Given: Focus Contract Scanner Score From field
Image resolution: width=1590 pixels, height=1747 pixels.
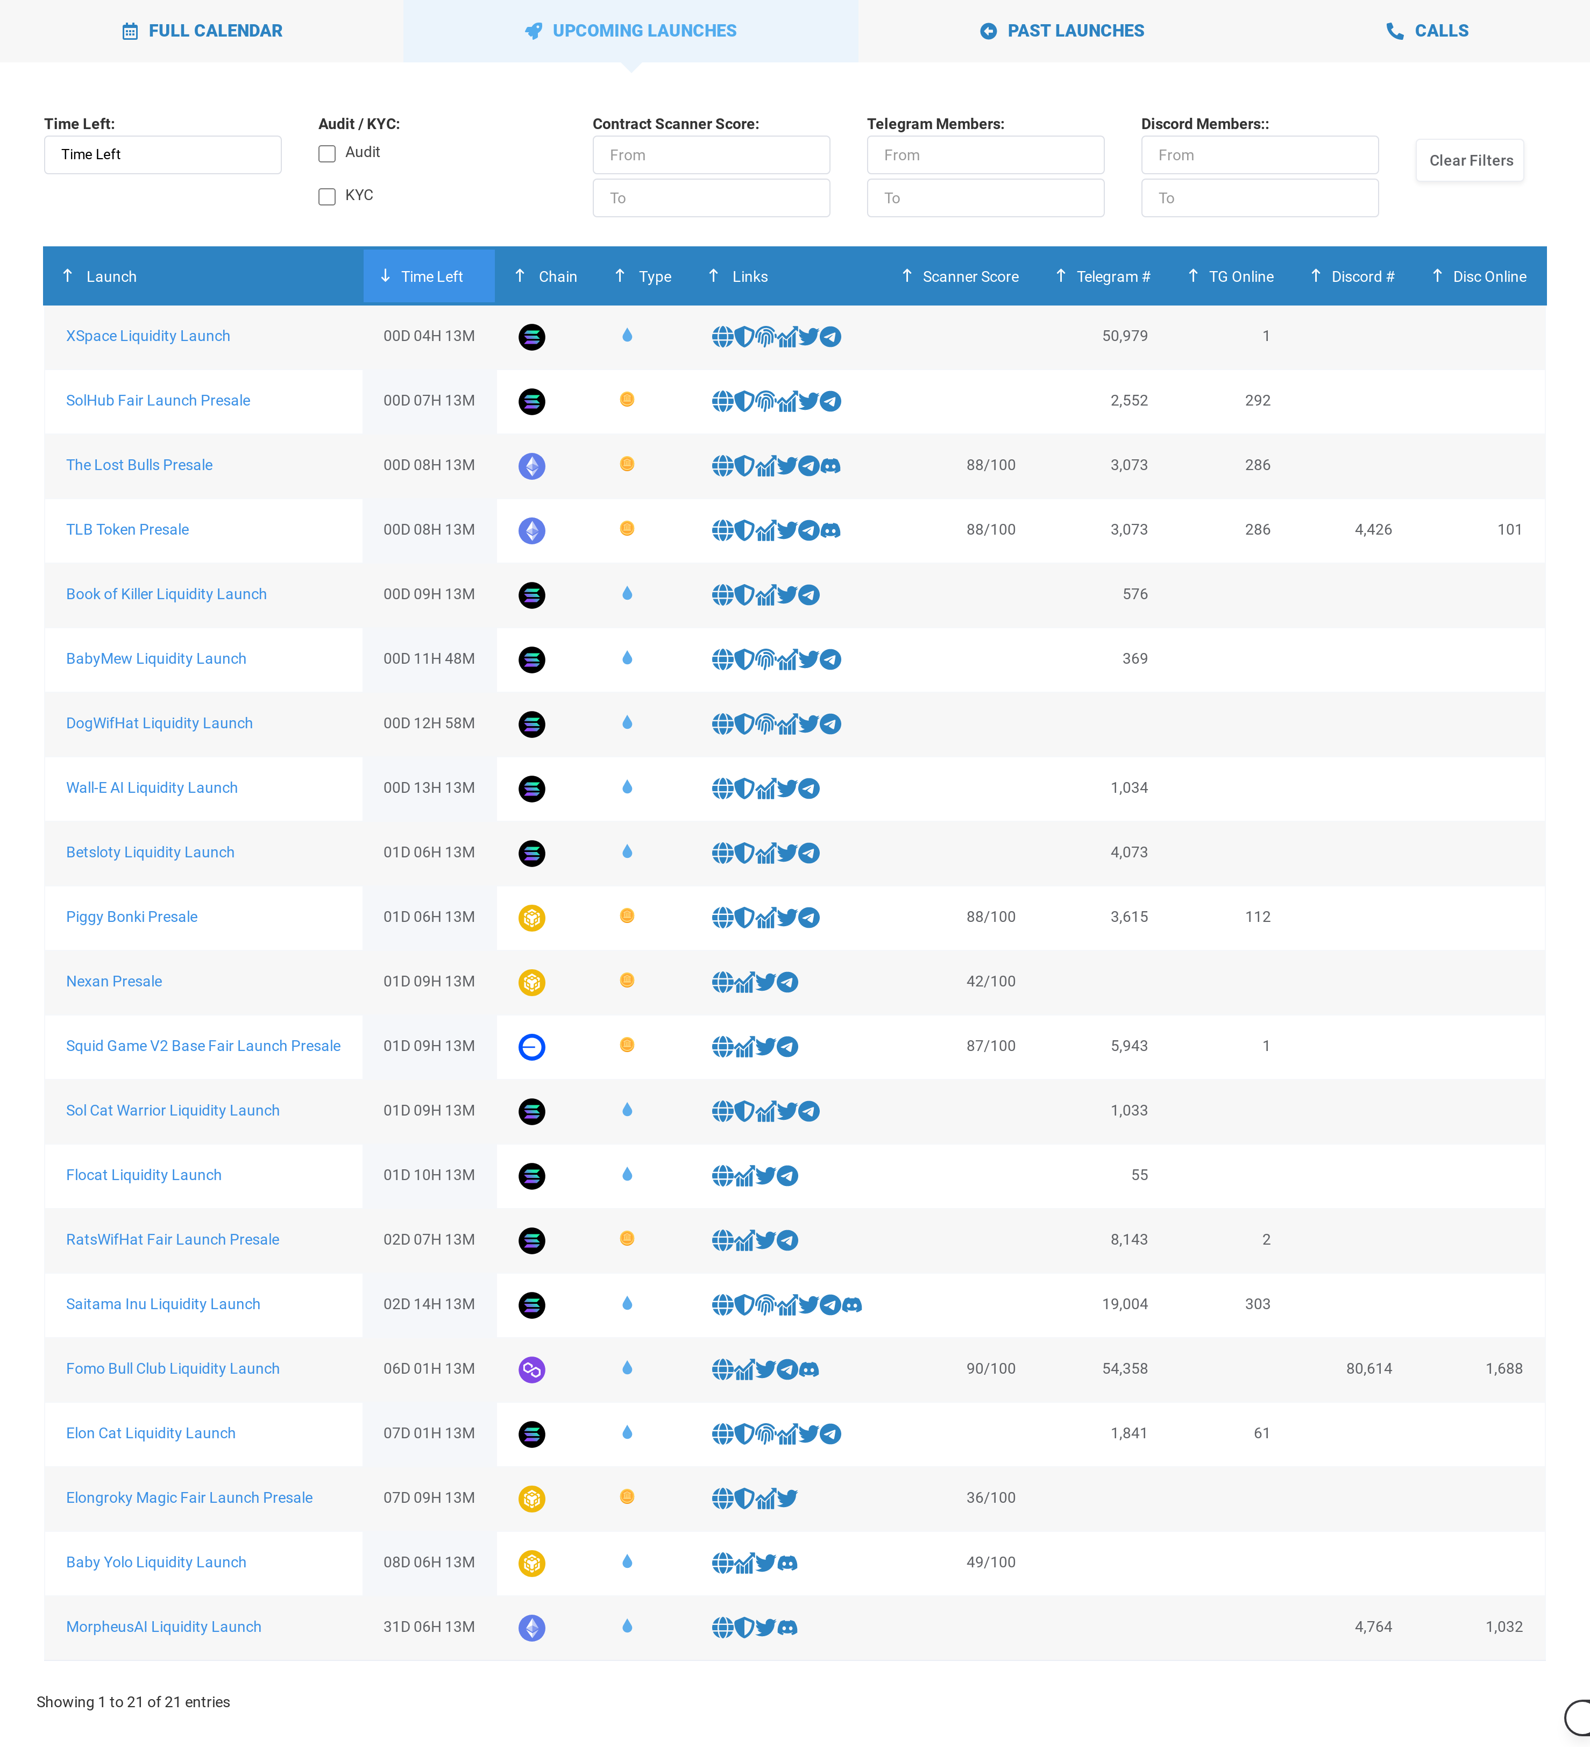Looking at the screenshot, I should 712,155.
